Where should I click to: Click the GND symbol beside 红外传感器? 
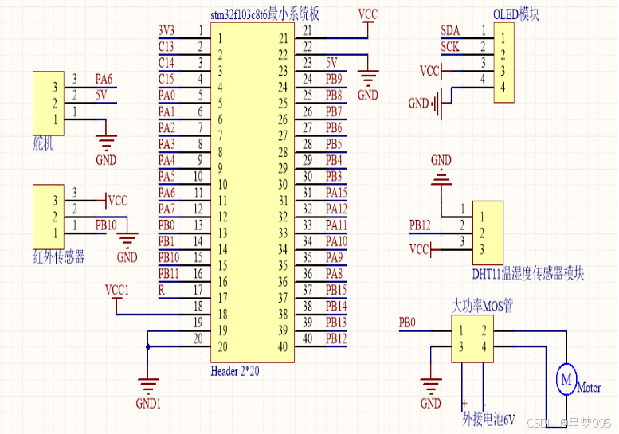127,240
